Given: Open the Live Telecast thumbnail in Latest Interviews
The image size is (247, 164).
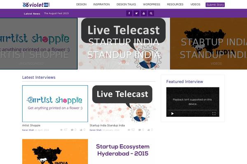Looking at the screenshot, I should 123,104.
